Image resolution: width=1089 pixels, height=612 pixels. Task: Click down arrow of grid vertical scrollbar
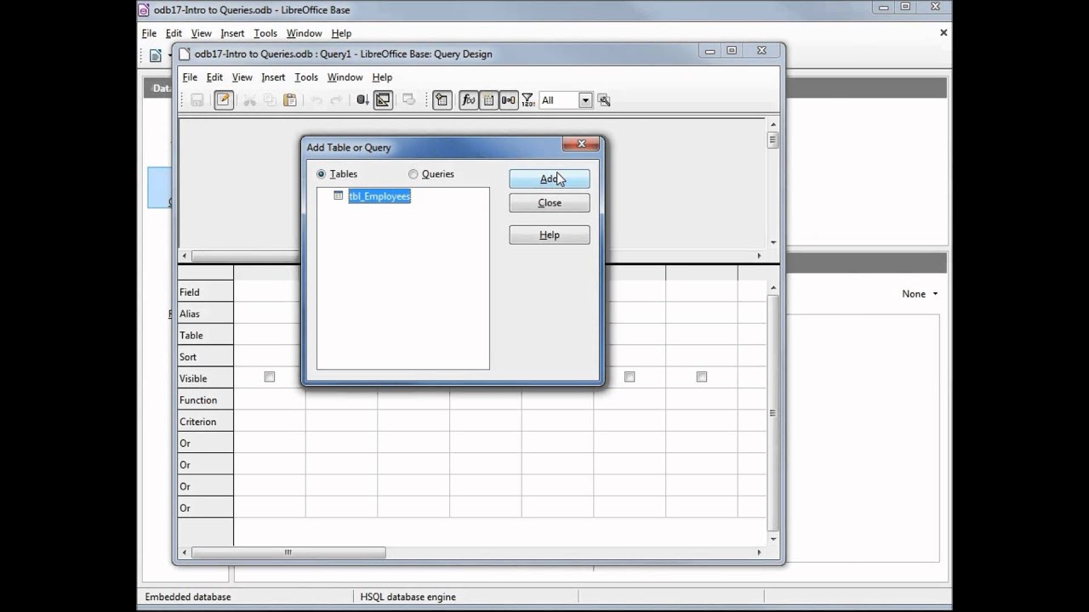point(773,538)
